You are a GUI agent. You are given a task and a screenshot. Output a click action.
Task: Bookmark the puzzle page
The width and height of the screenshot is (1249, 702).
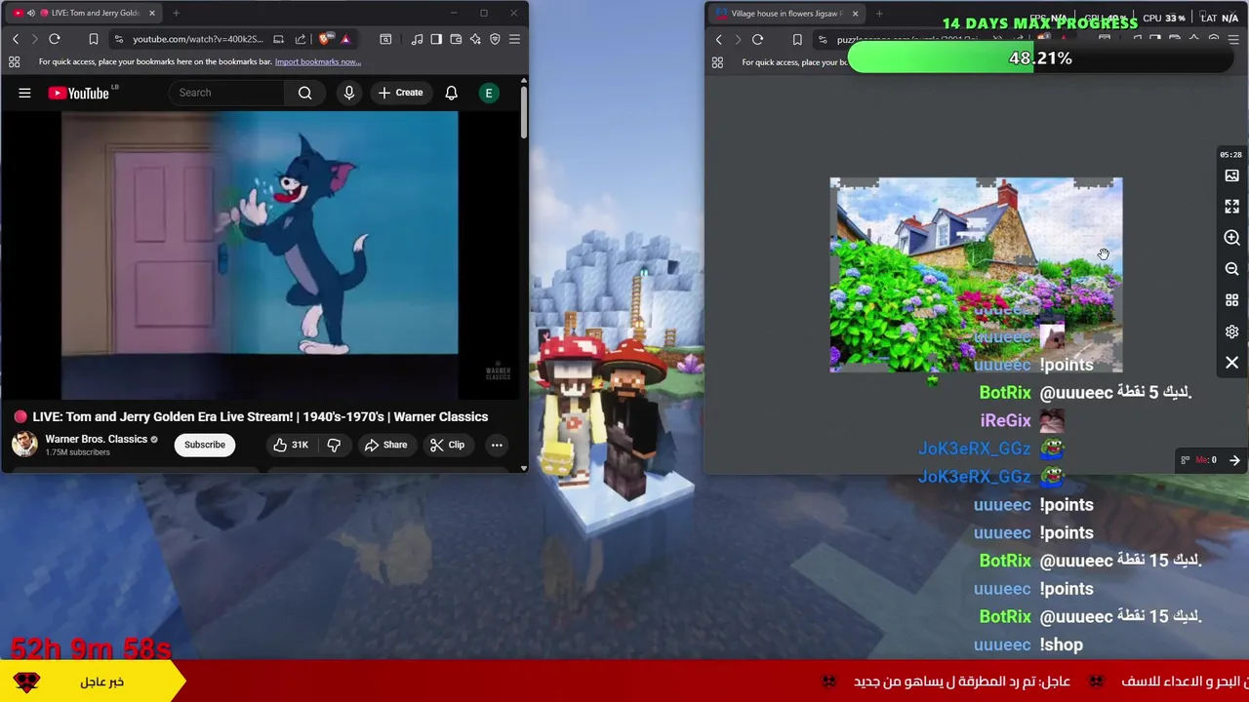tap(797, 40)
